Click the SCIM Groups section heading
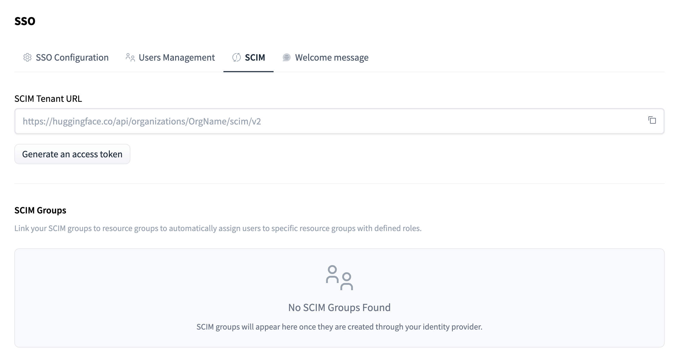Screen dimensions: 679x363 [x=40, y=210]
